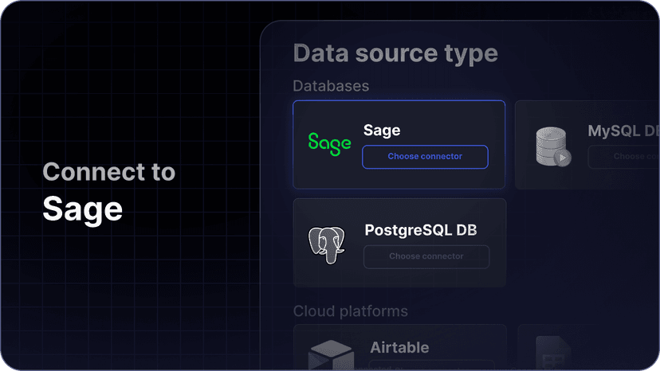Choose connector for MySQL DB
This screenshot has width=660, height=371.
[624, 157]
